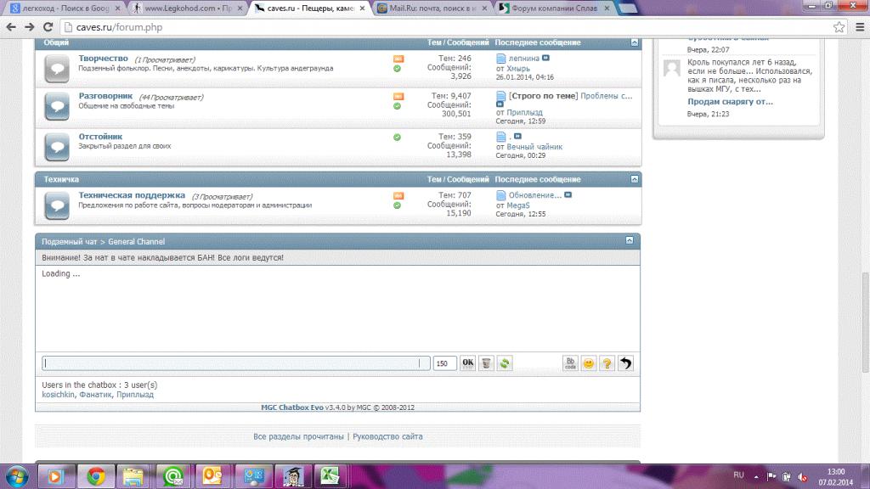The image size is (870, 489).
Task: Collapse the Техничка category section
Action: 634,179
